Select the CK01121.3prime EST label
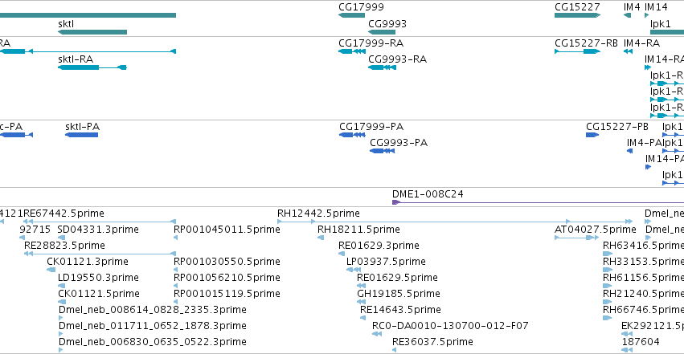Image resolution: width=684 pixels, height=354 pixels. click(x=88, y=262)
